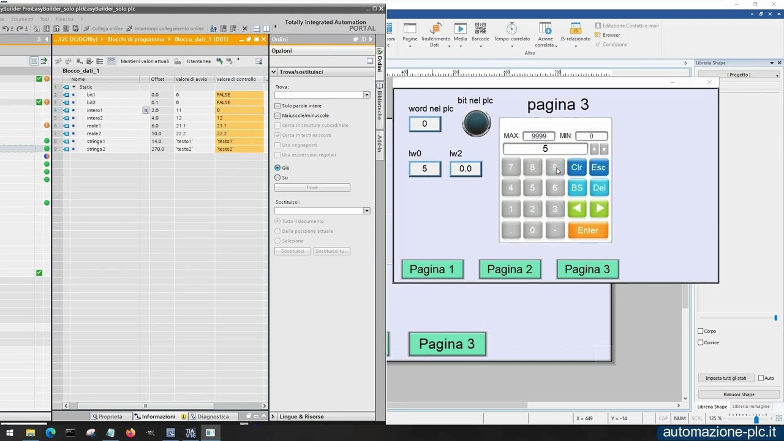
Task: Click the Pagina 1 button in simulator
Action: click(432, 269)
